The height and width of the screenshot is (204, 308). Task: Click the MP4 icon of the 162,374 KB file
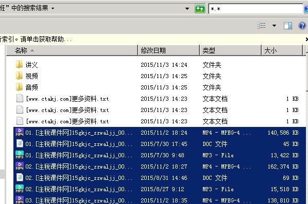(20, 166)
